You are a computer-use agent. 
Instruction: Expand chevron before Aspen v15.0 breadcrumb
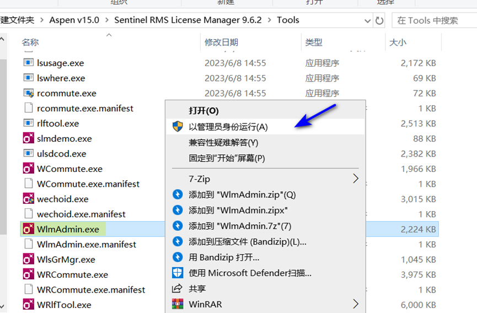(42, 20)
